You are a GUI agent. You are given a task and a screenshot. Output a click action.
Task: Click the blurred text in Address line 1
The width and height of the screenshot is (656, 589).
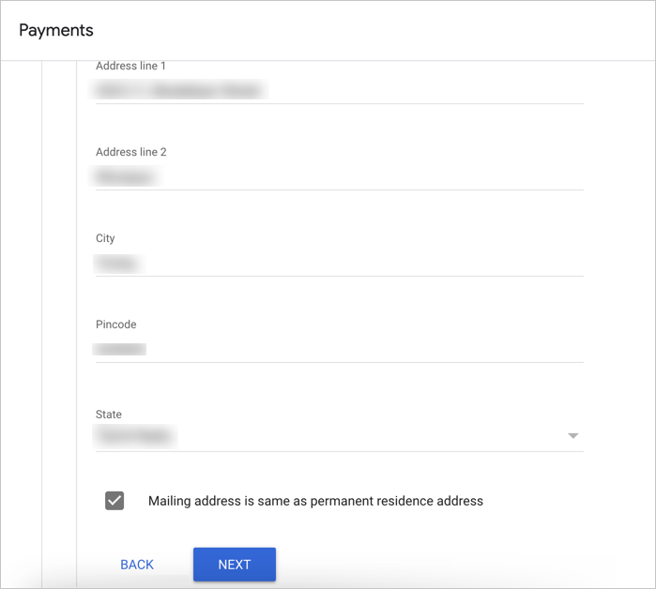(178, 90)
